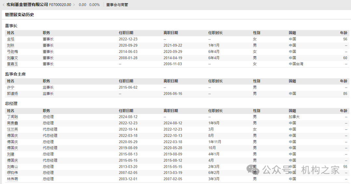
Task: Click 1年9月 tenure for 高贵鑫
Action: click(214, 123)
